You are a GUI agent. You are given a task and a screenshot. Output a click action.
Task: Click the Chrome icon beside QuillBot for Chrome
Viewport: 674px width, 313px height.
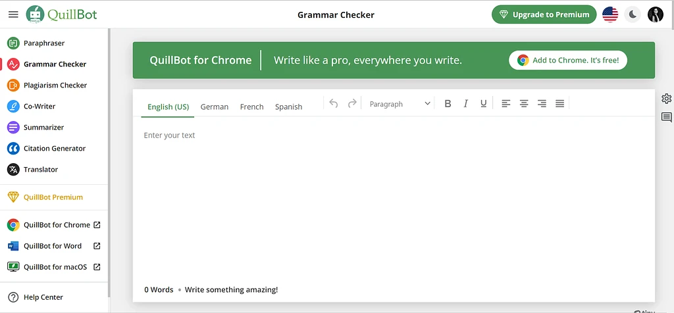13,224
